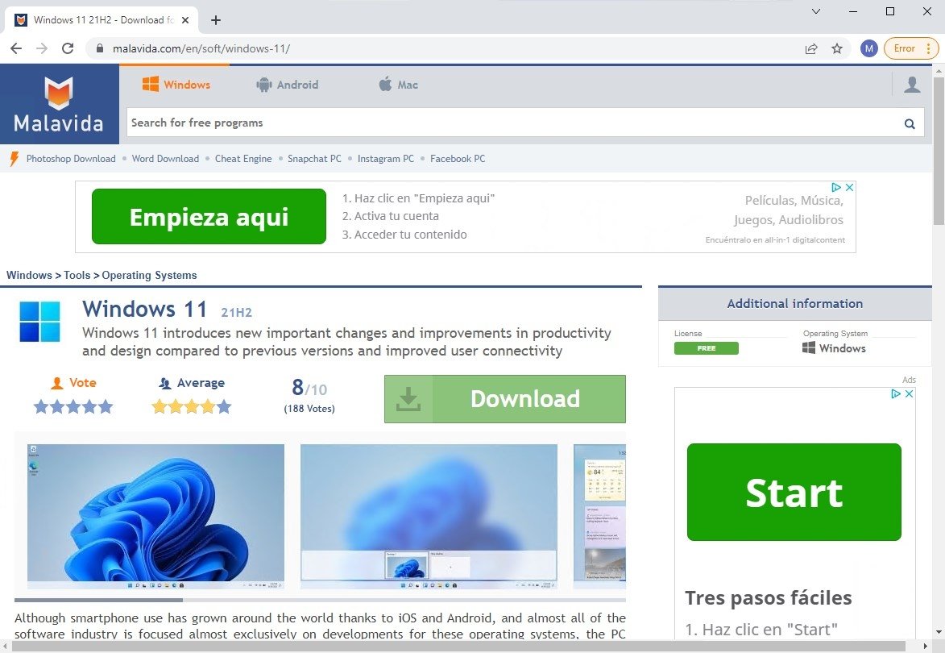Click the Windows 11 app logo
This screenshot has width=945, height=653.
pos(39,322)
